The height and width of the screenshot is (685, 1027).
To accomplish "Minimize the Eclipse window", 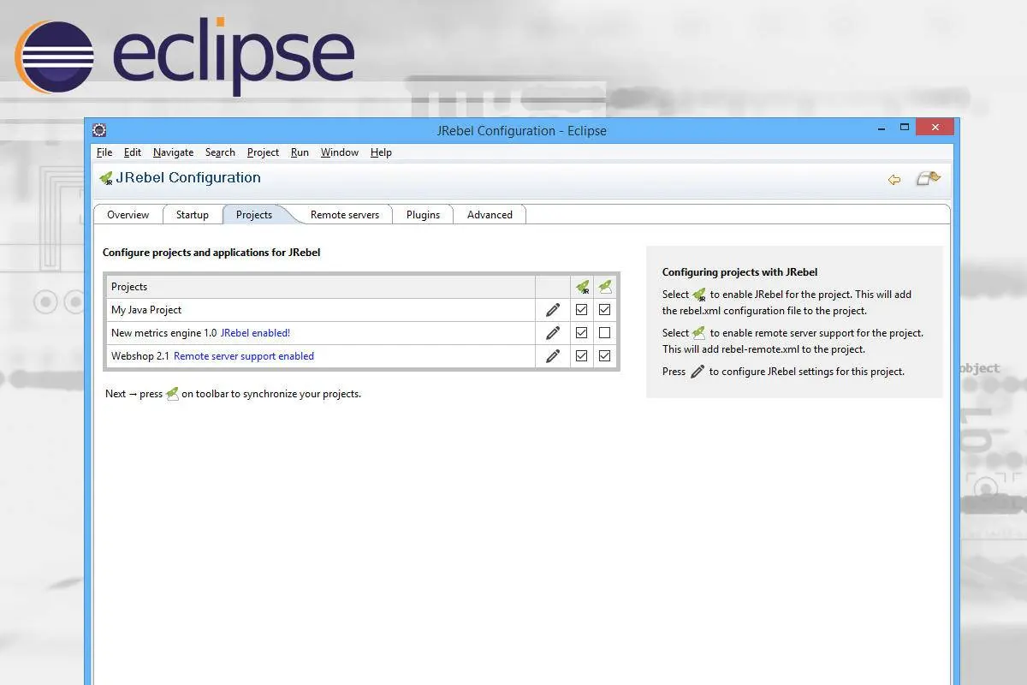I will [881, 128].
